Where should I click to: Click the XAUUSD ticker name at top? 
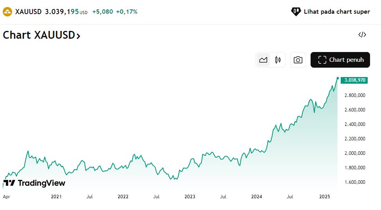click(29, 12)
